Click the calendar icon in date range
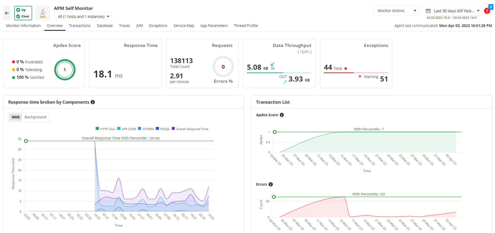Viewport: 495px width, 233px height. click(x=428, y=11)
